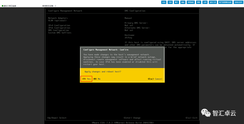Click the 启动 button in top toolbar

point(164,2)
